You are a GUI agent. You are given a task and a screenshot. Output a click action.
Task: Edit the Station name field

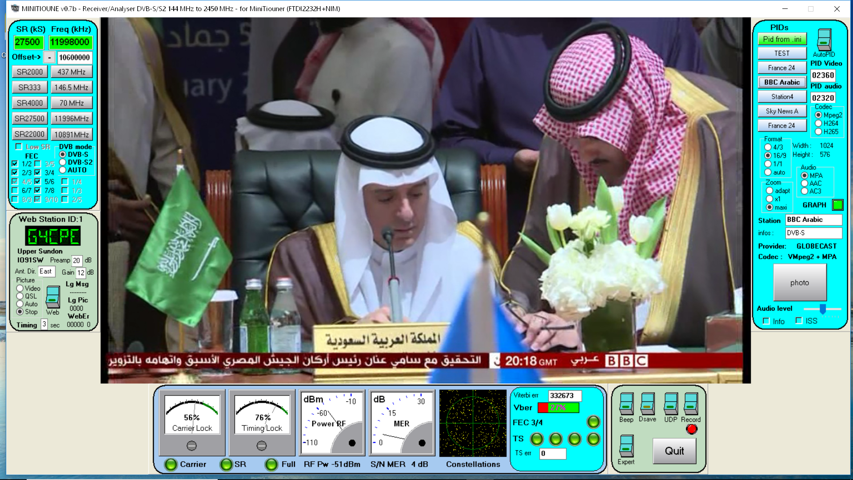pyautogui.click(x=813, y=220)
